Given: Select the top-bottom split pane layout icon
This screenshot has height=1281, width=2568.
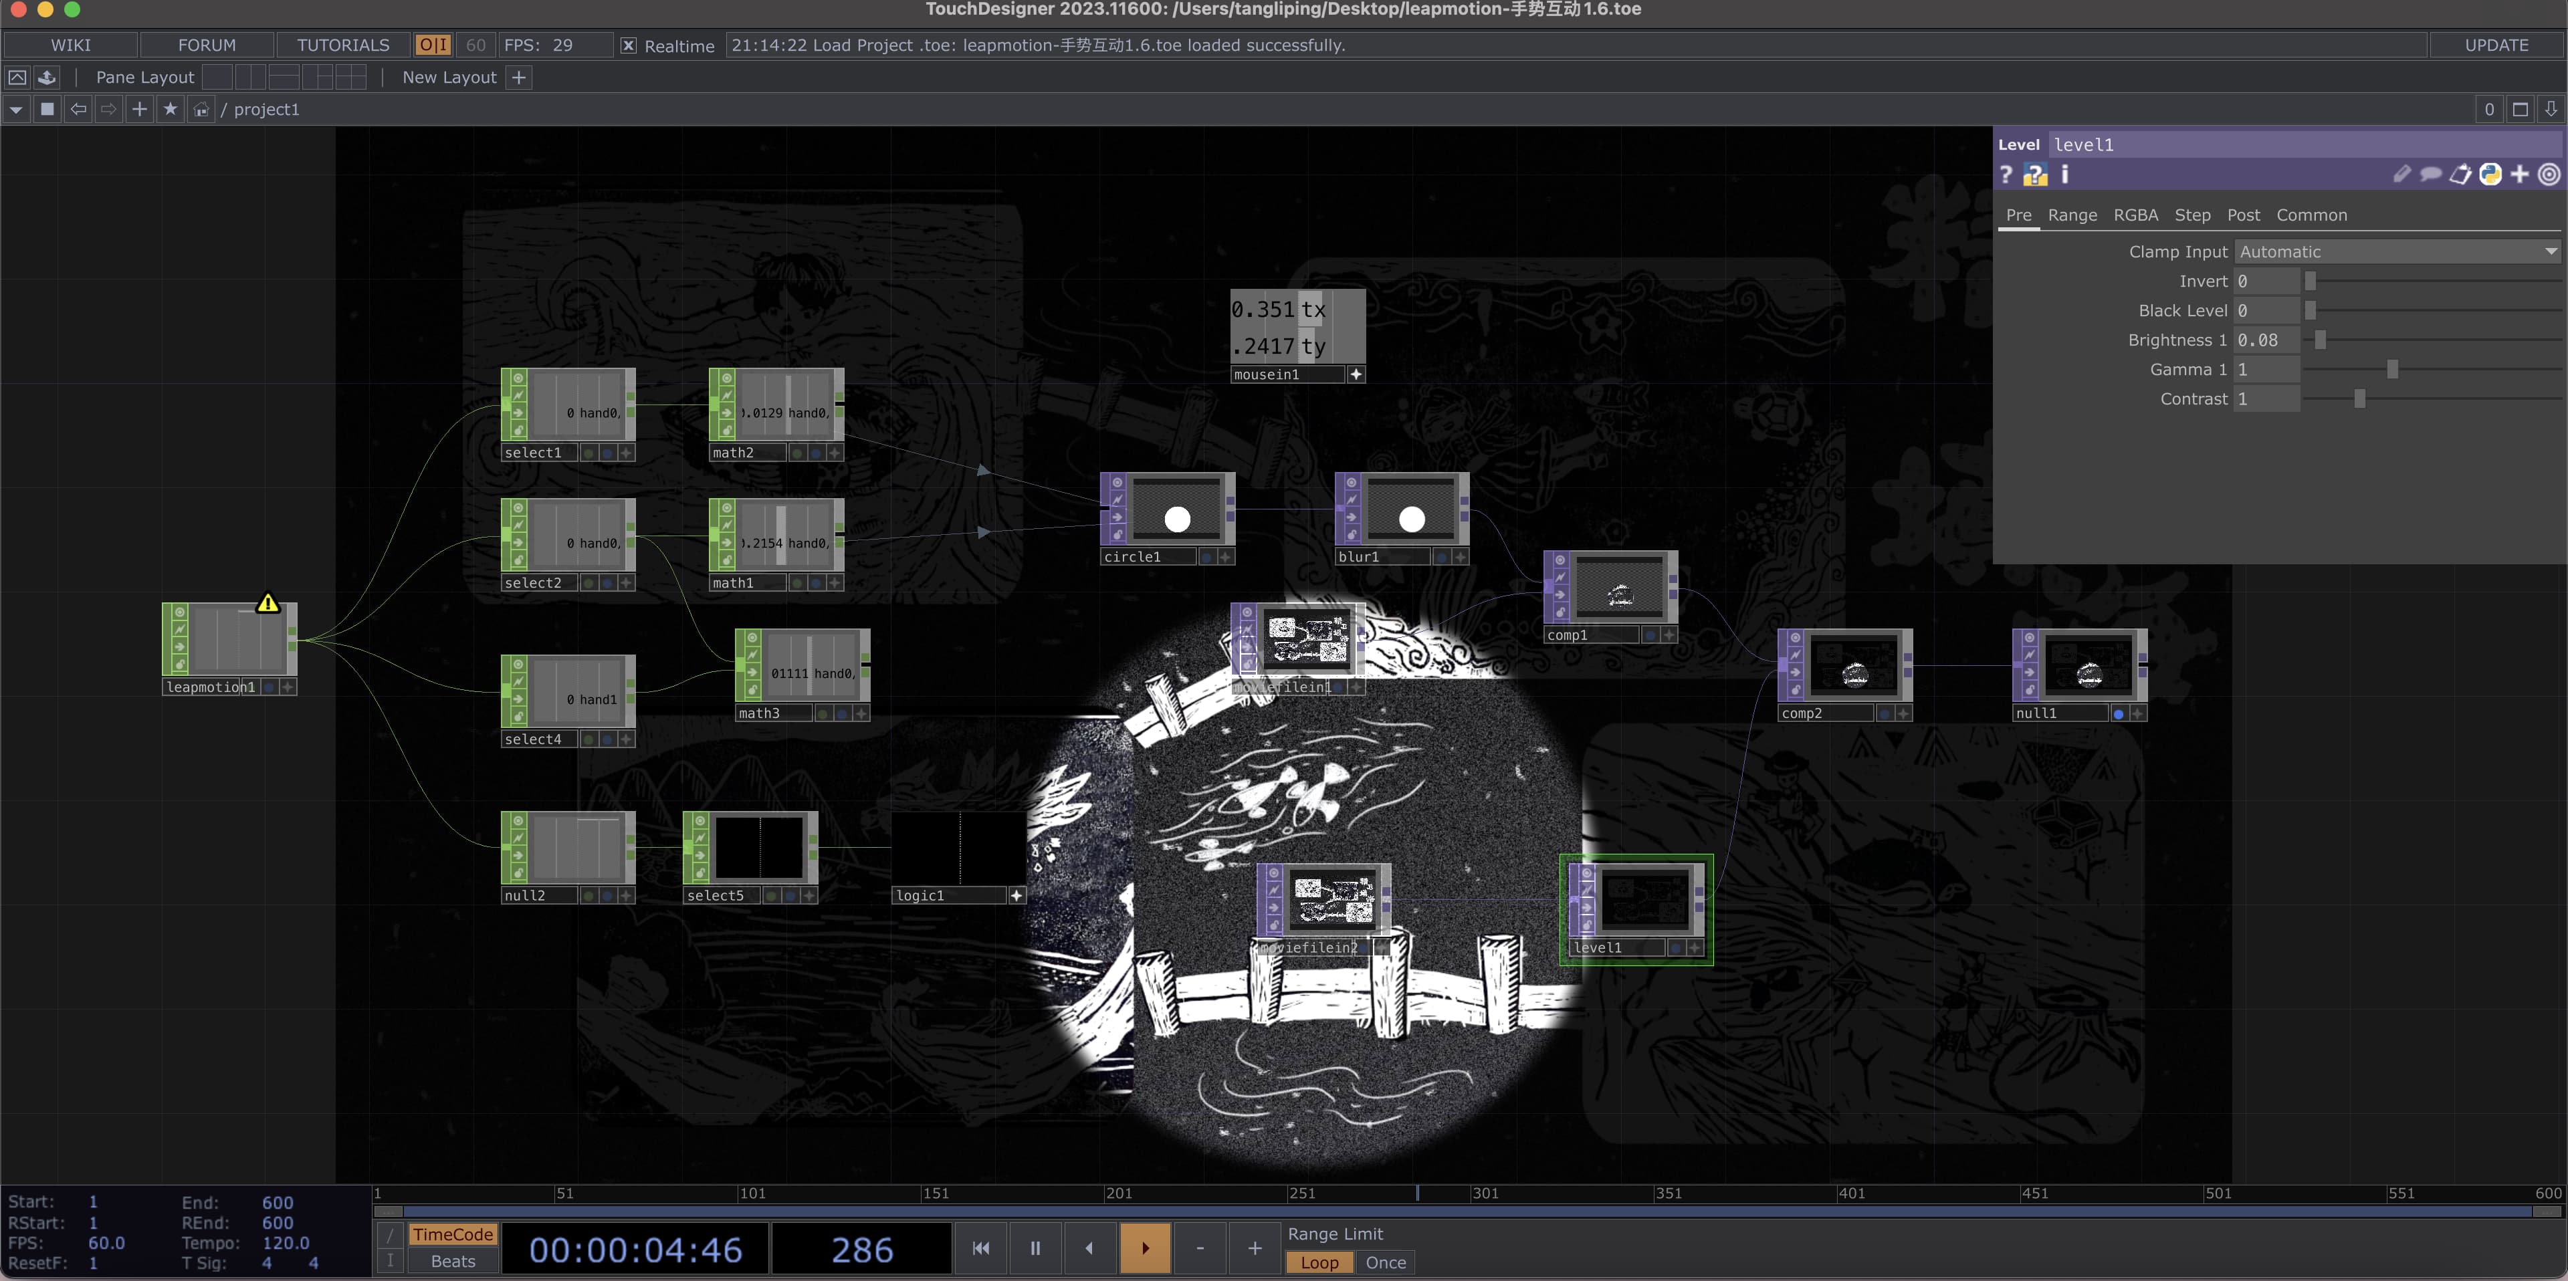Looking at the screenshot, I should [283, 77].
